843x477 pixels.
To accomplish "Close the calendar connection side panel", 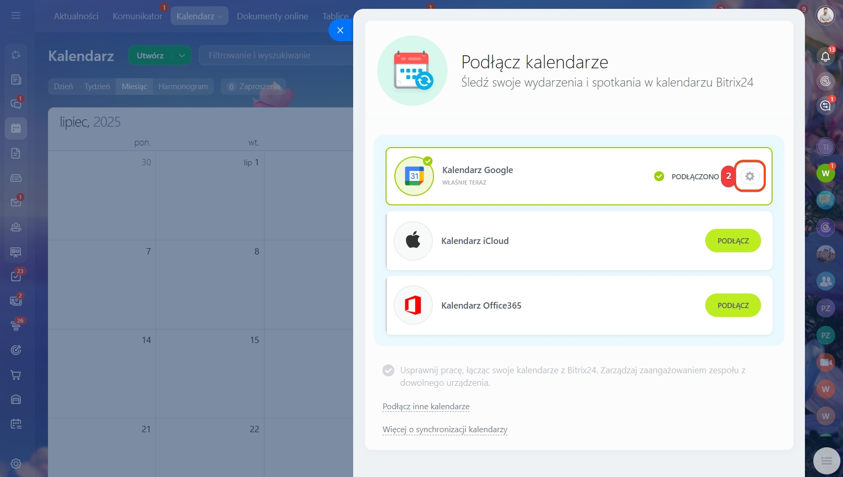I will pos(340,30).
